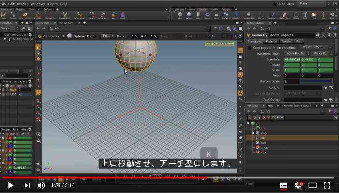This screenshot has height=193, width=339.
Task: Click the Follow Path shelf tool
Action: 102,15
